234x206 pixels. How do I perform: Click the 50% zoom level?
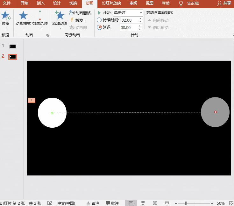pyautogui.click(x=221, y=203)
